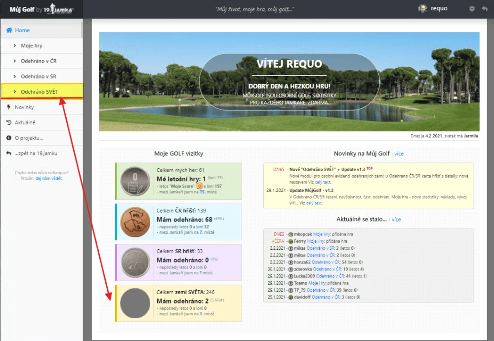Click the info icon beside O projektu
The image size is (494, 341).
(9, 138)
